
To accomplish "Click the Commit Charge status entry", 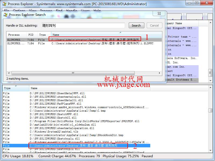I will tap(57, 156).
